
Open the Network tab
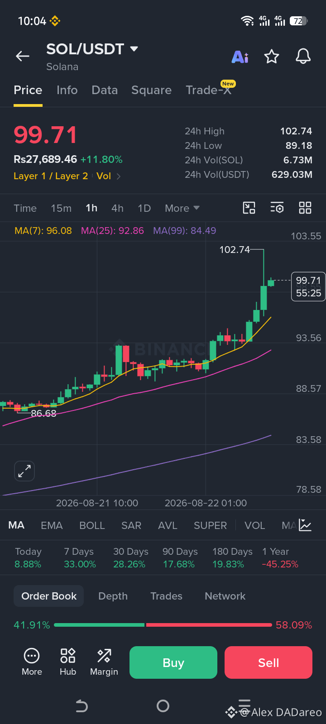tap(225, 596)
